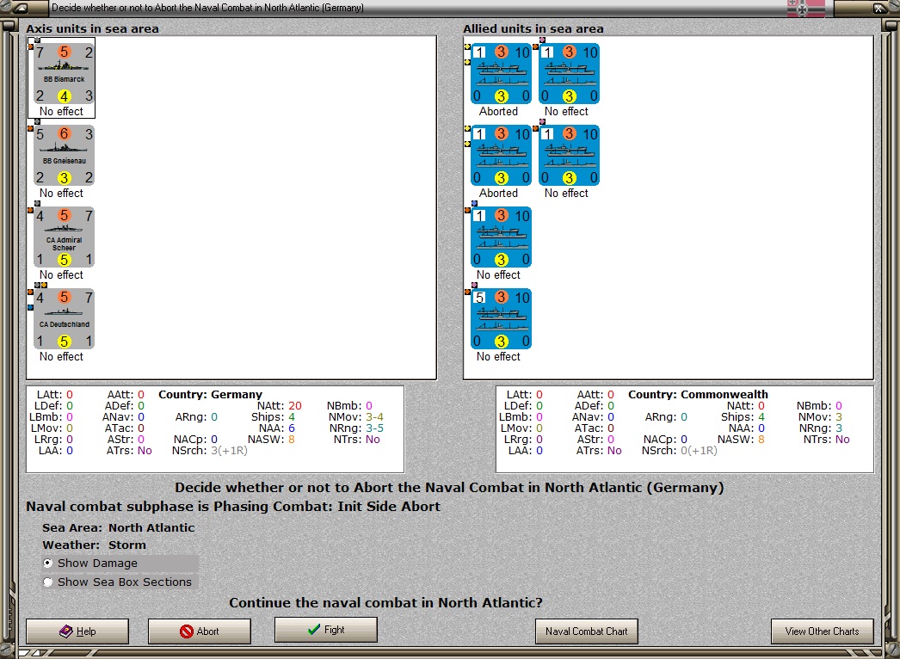Click View Other Charts button
Viewport: 900px width, 659px height.
click(x=822, y=631)
